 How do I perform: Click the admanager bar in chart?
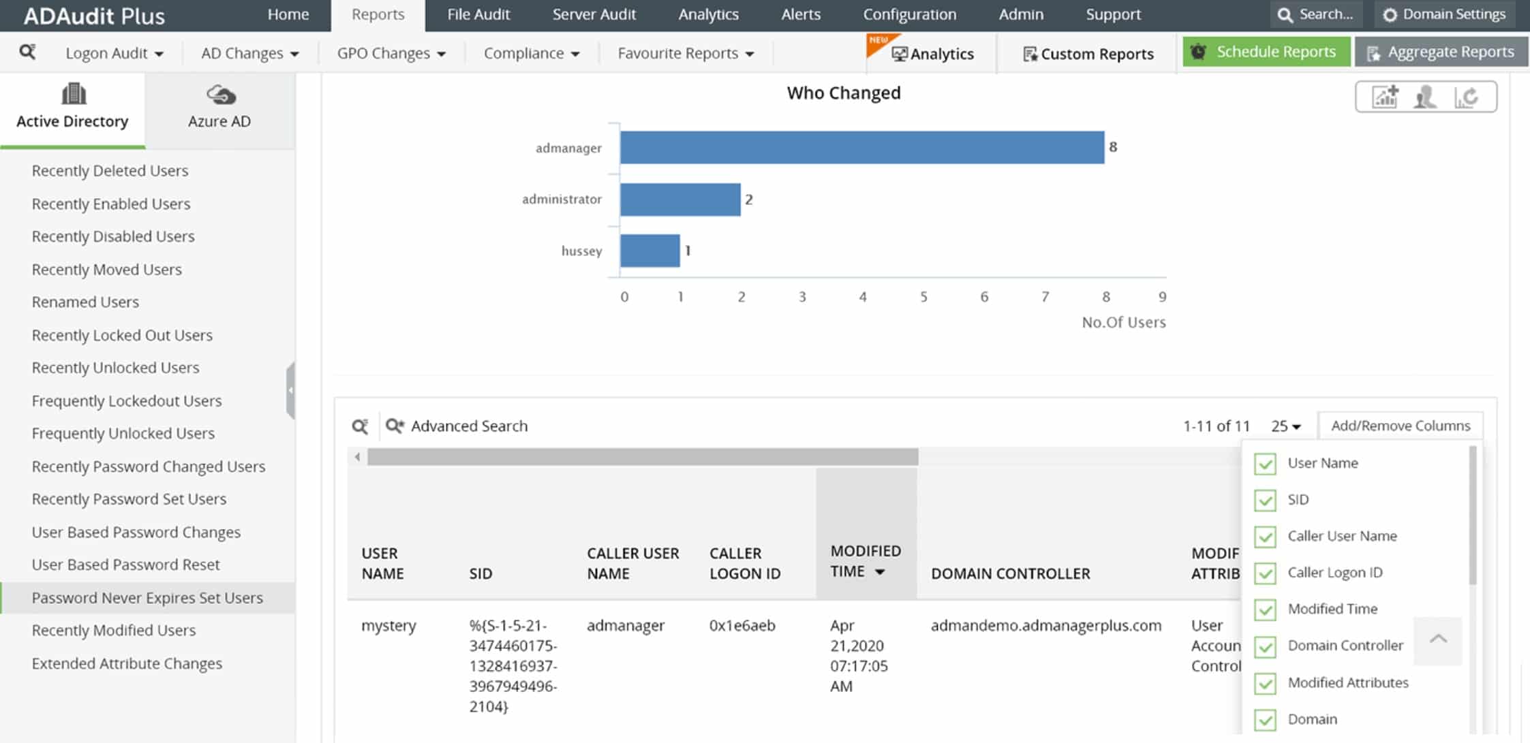pos(862,147)
